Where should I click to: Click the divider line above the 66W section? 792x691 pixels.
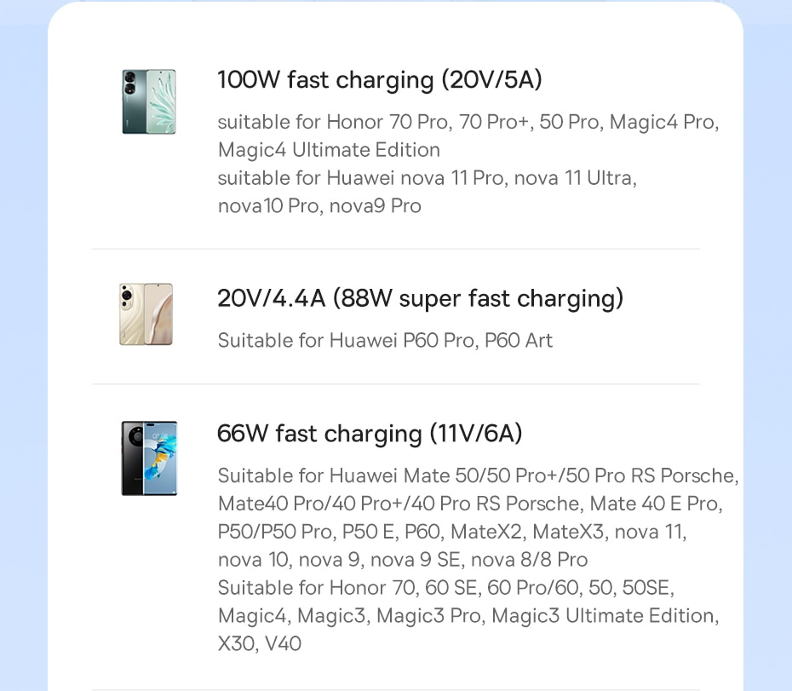395,384
